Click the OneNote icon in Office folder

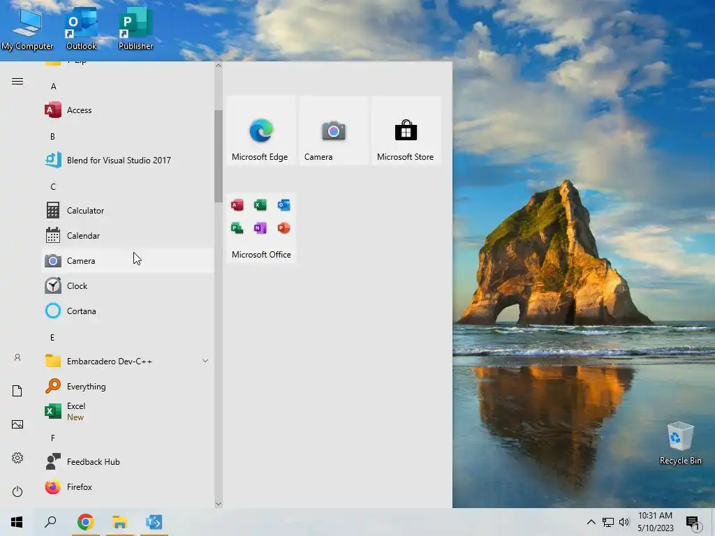coord(260,228)
